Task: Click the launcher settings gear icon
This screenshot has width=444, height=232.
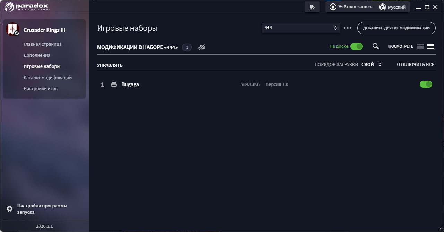Action: coord(10,209)
